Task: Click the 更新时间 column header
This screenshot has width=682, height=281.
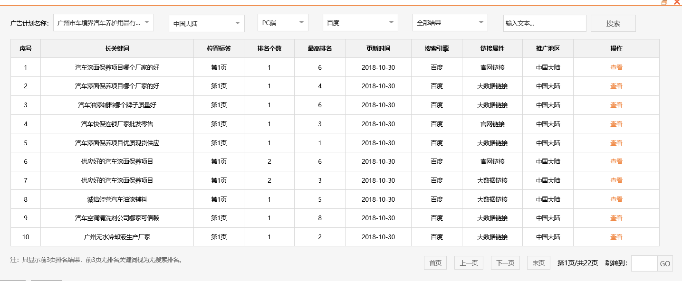Action: [x=377, y=48]
